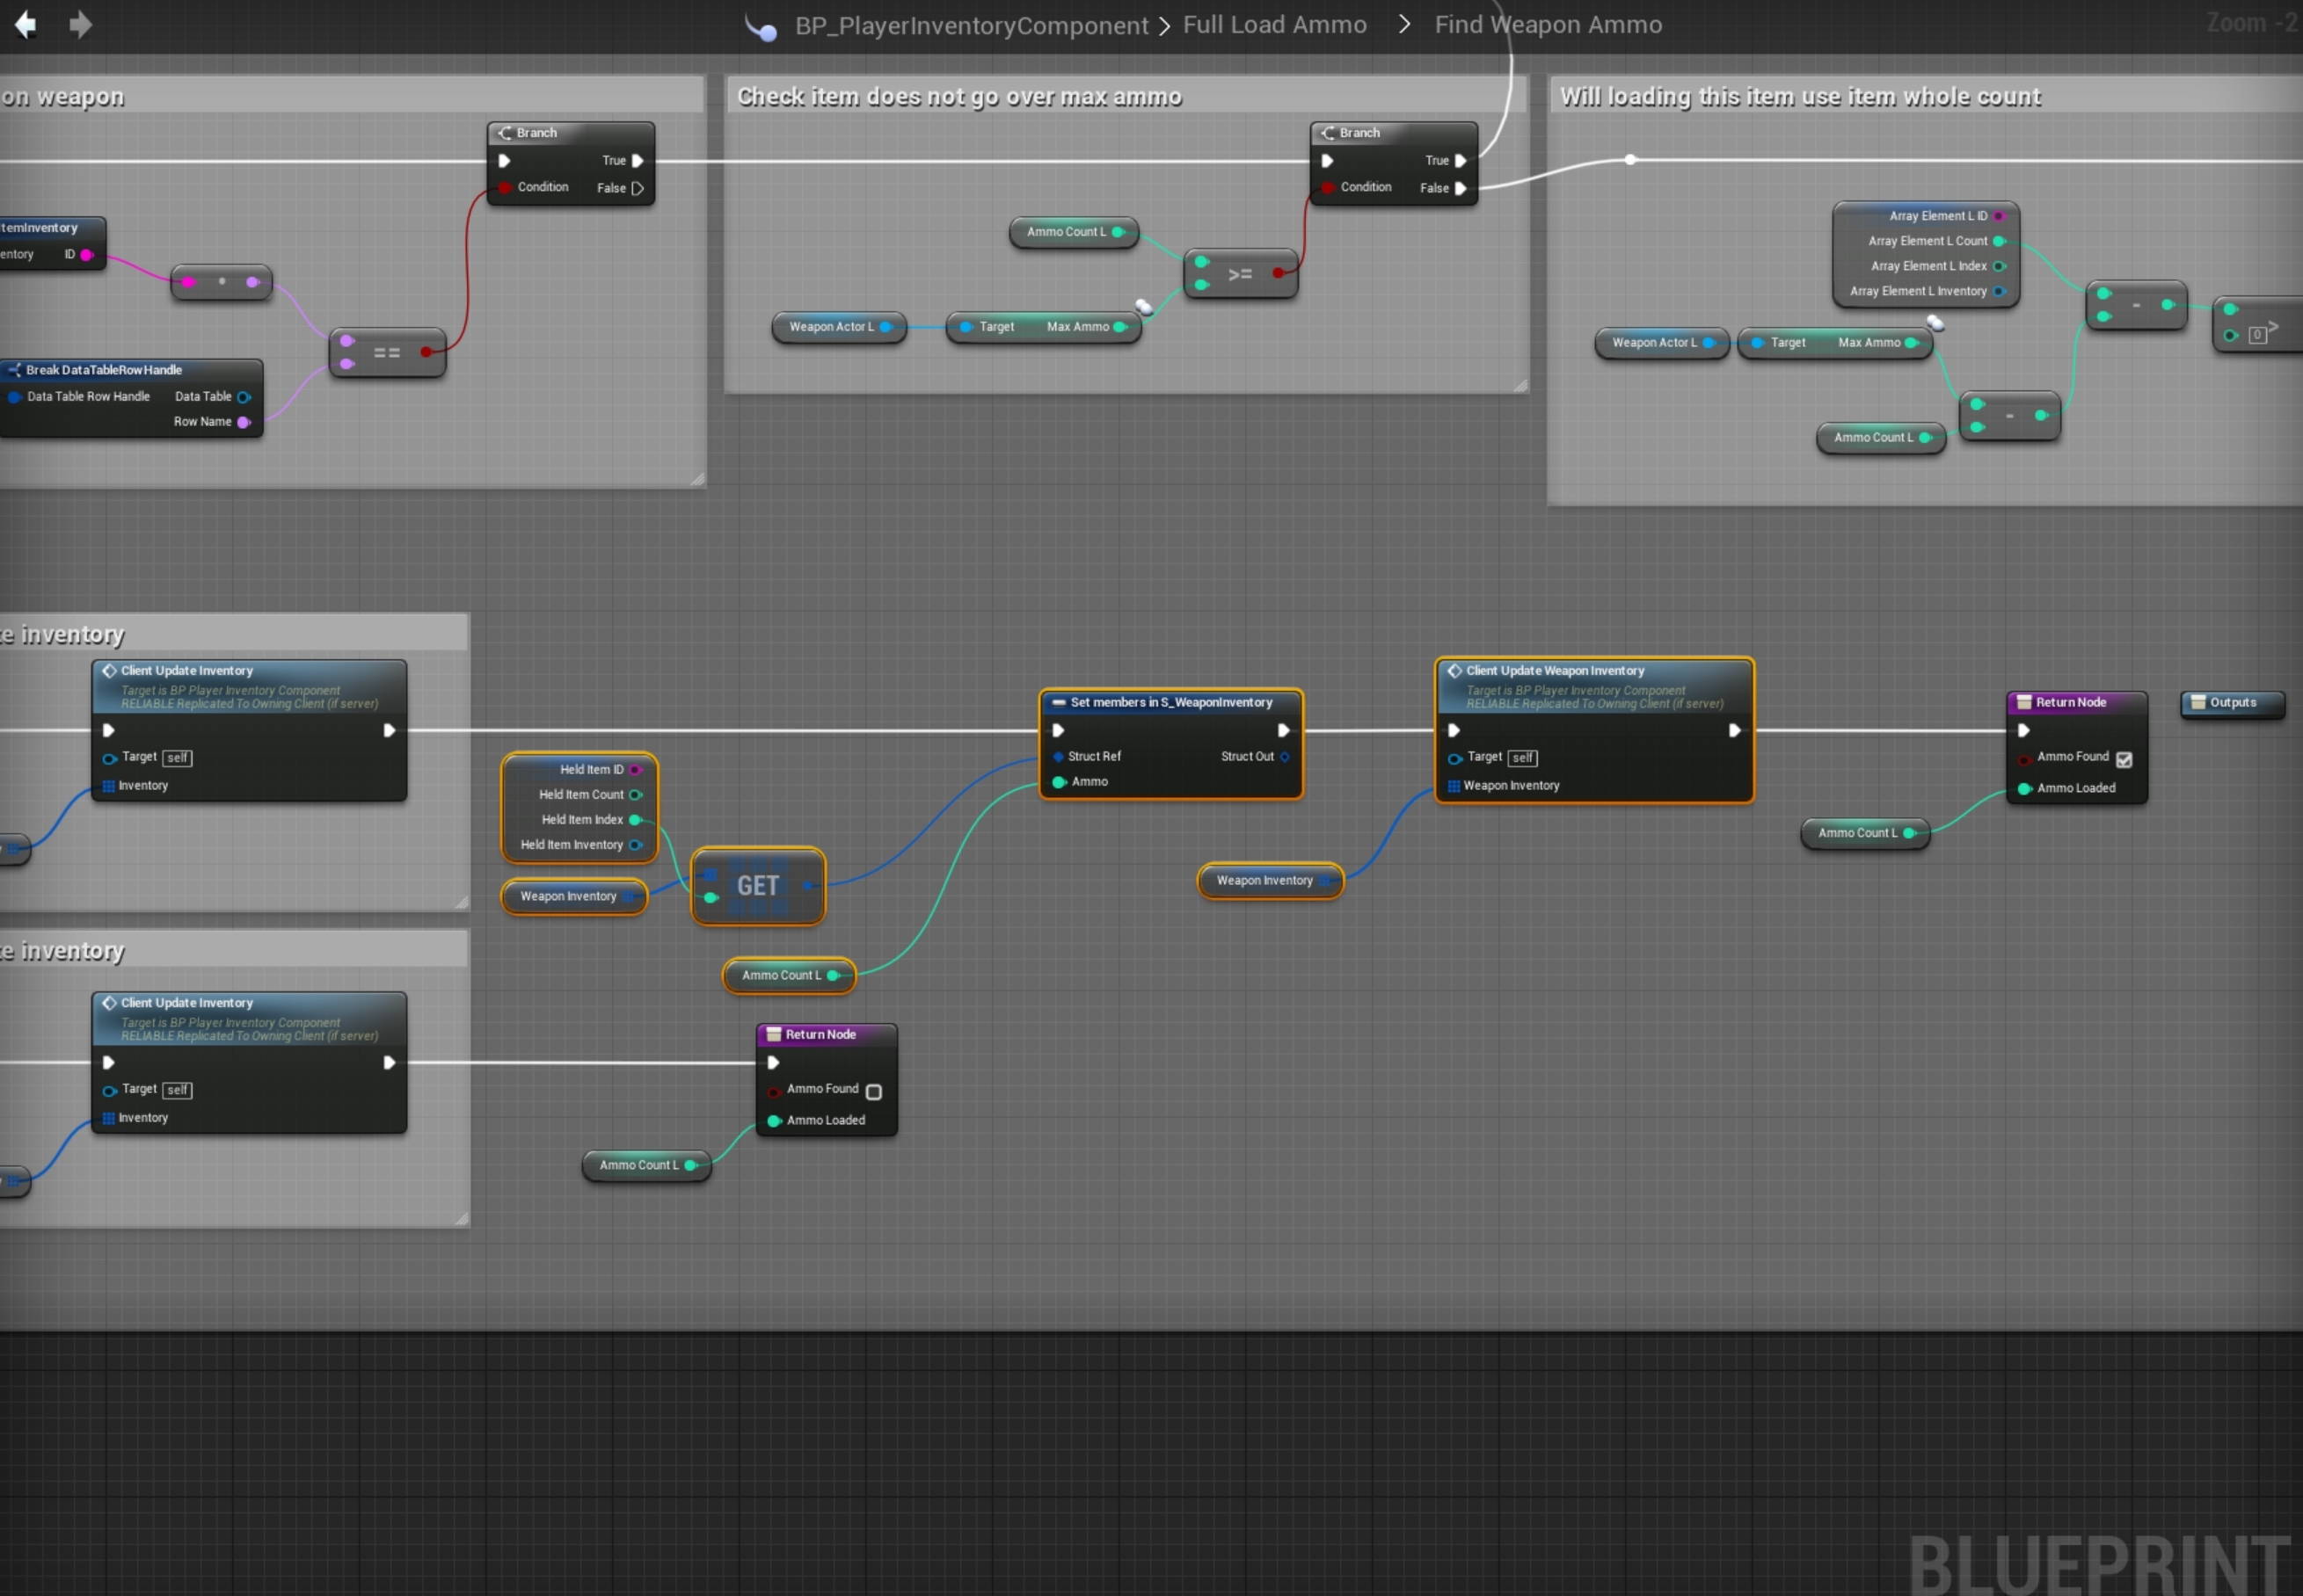Screen dimensions: 2303x1596
Task: Open the Full Load Ammo breadcrumb arrow
Action: tap(1403, 24)
